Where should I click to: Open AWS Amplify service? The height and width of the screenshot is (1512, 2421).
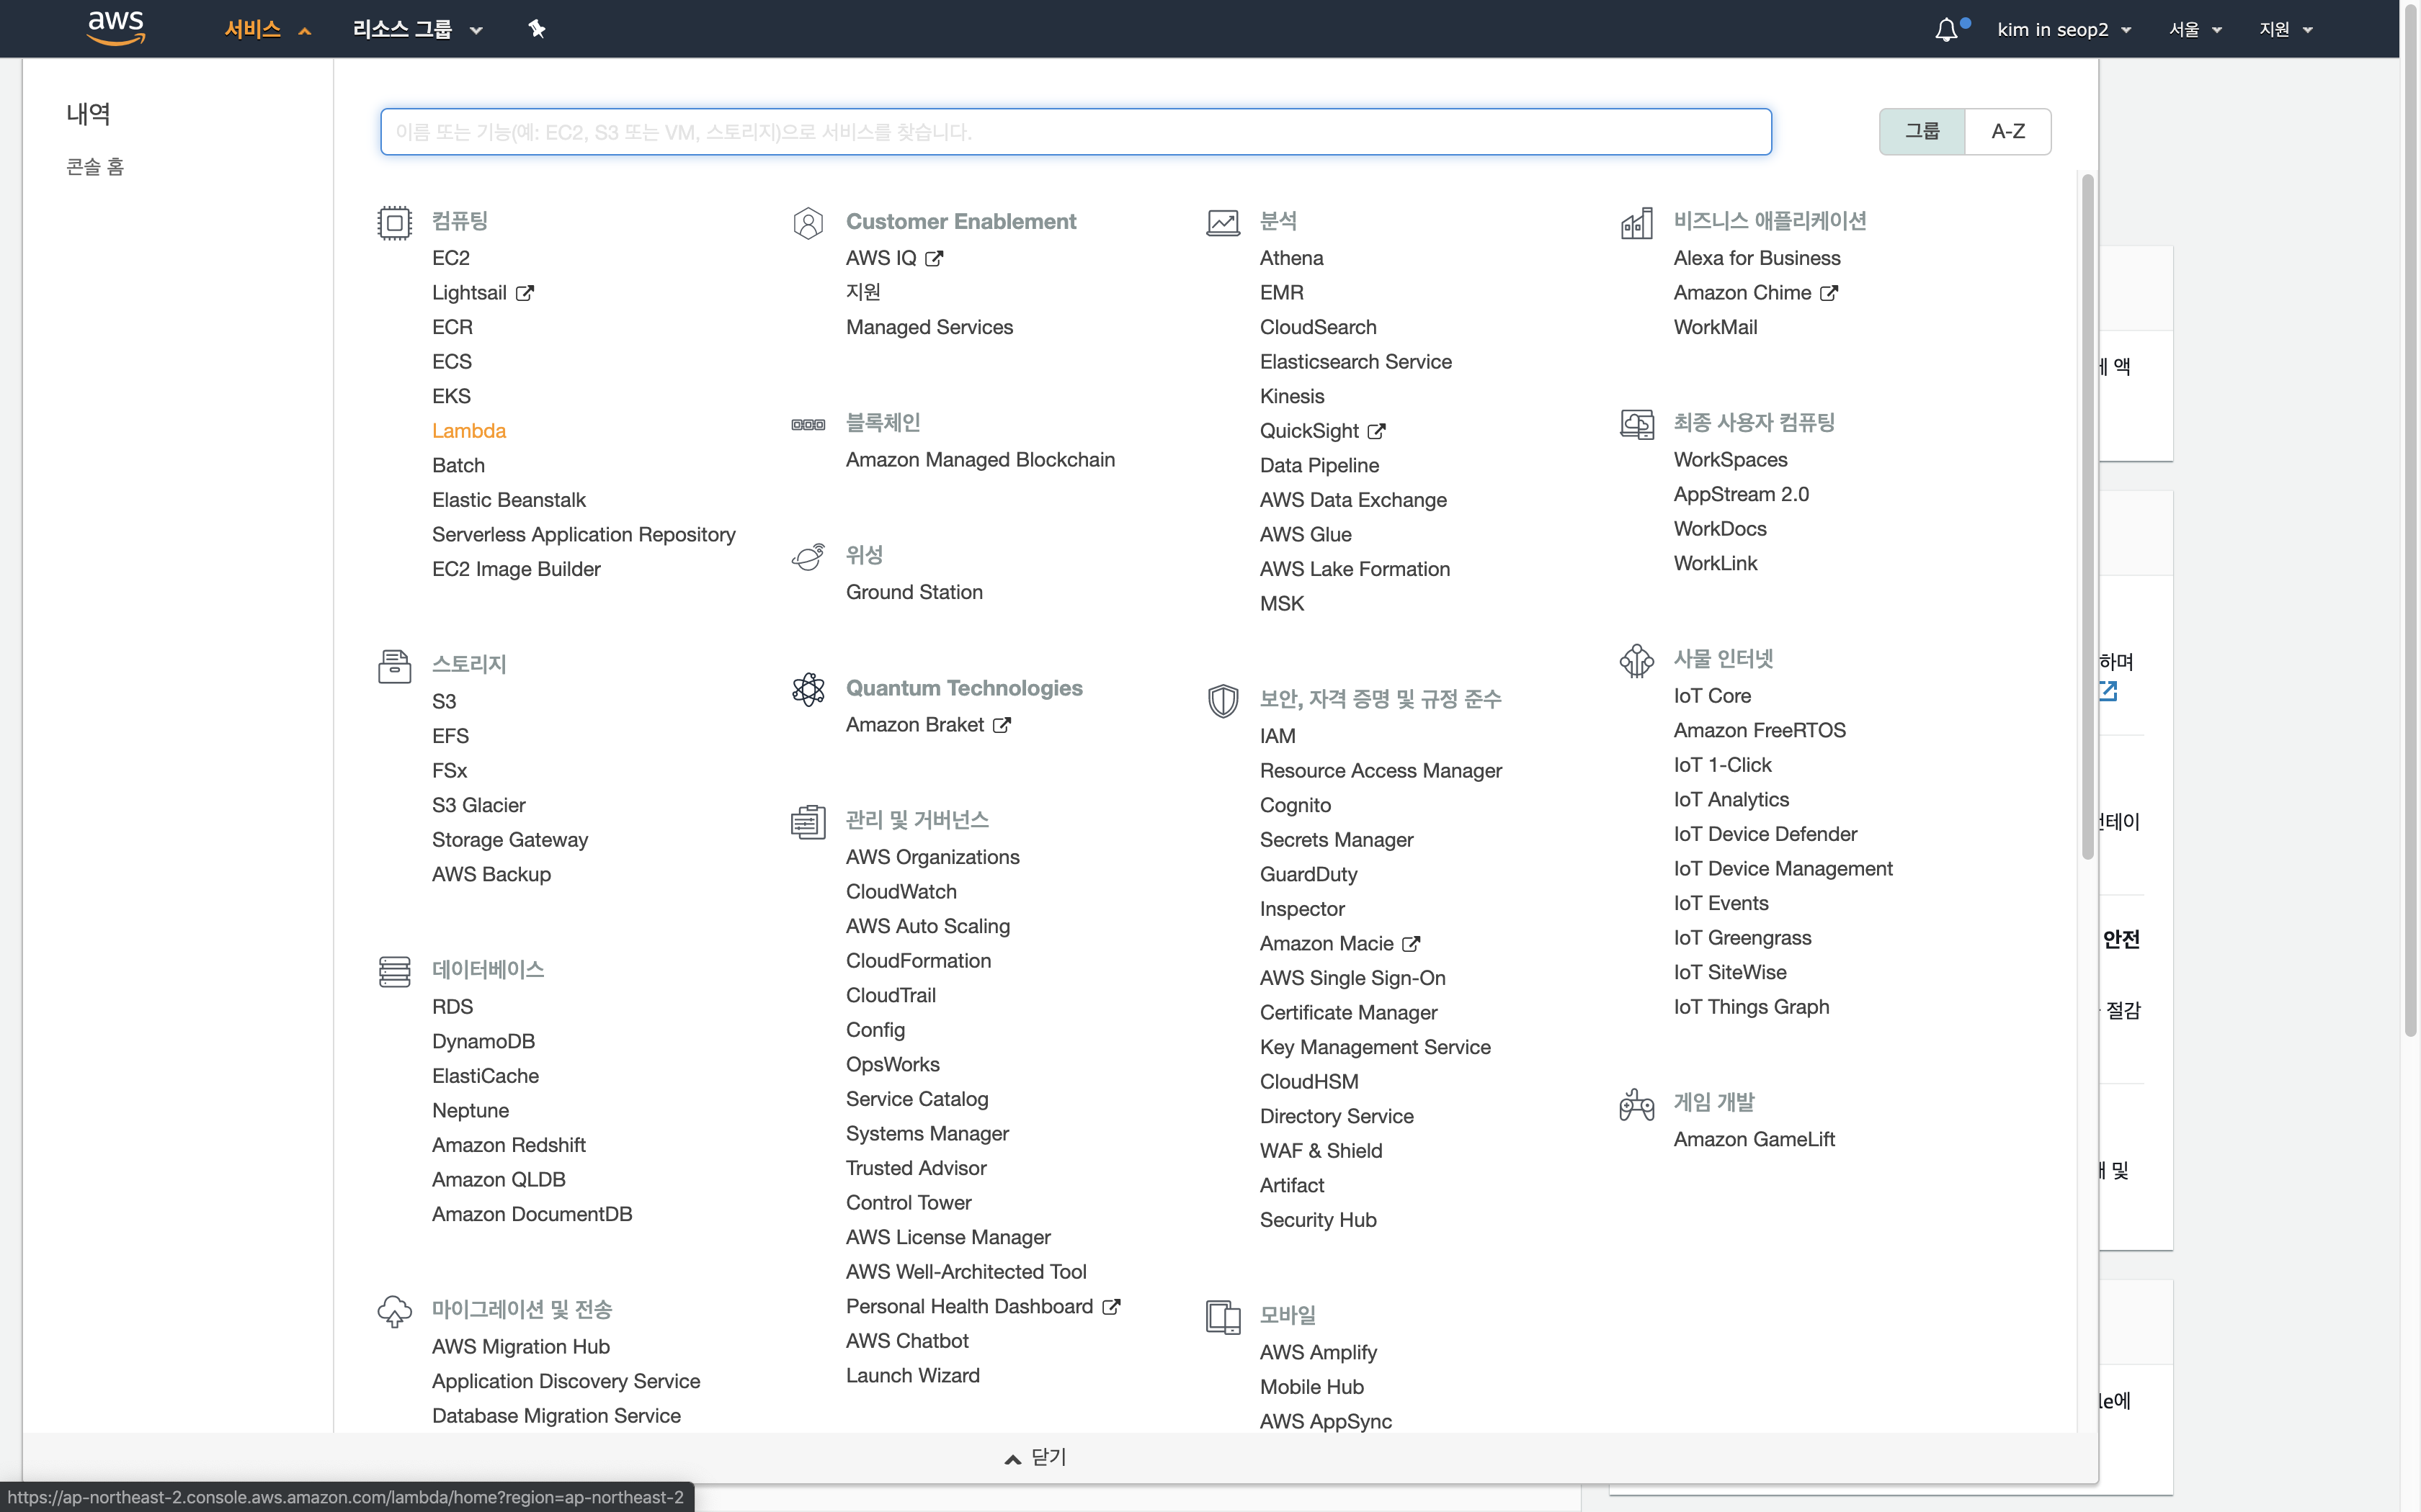pyautogui.click(x=1319, y=1353)
